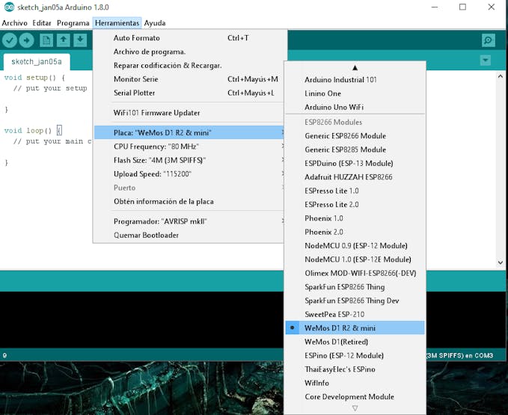Select WeMos D1(Retired) board
Image resolution: width=508 pixels, height=415 pixels.
[x=355, y=342]
